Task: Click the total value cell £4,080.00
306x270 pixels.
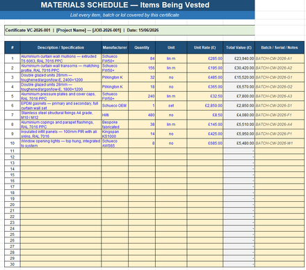Action: pyautogui.click(x=239, y=115)
